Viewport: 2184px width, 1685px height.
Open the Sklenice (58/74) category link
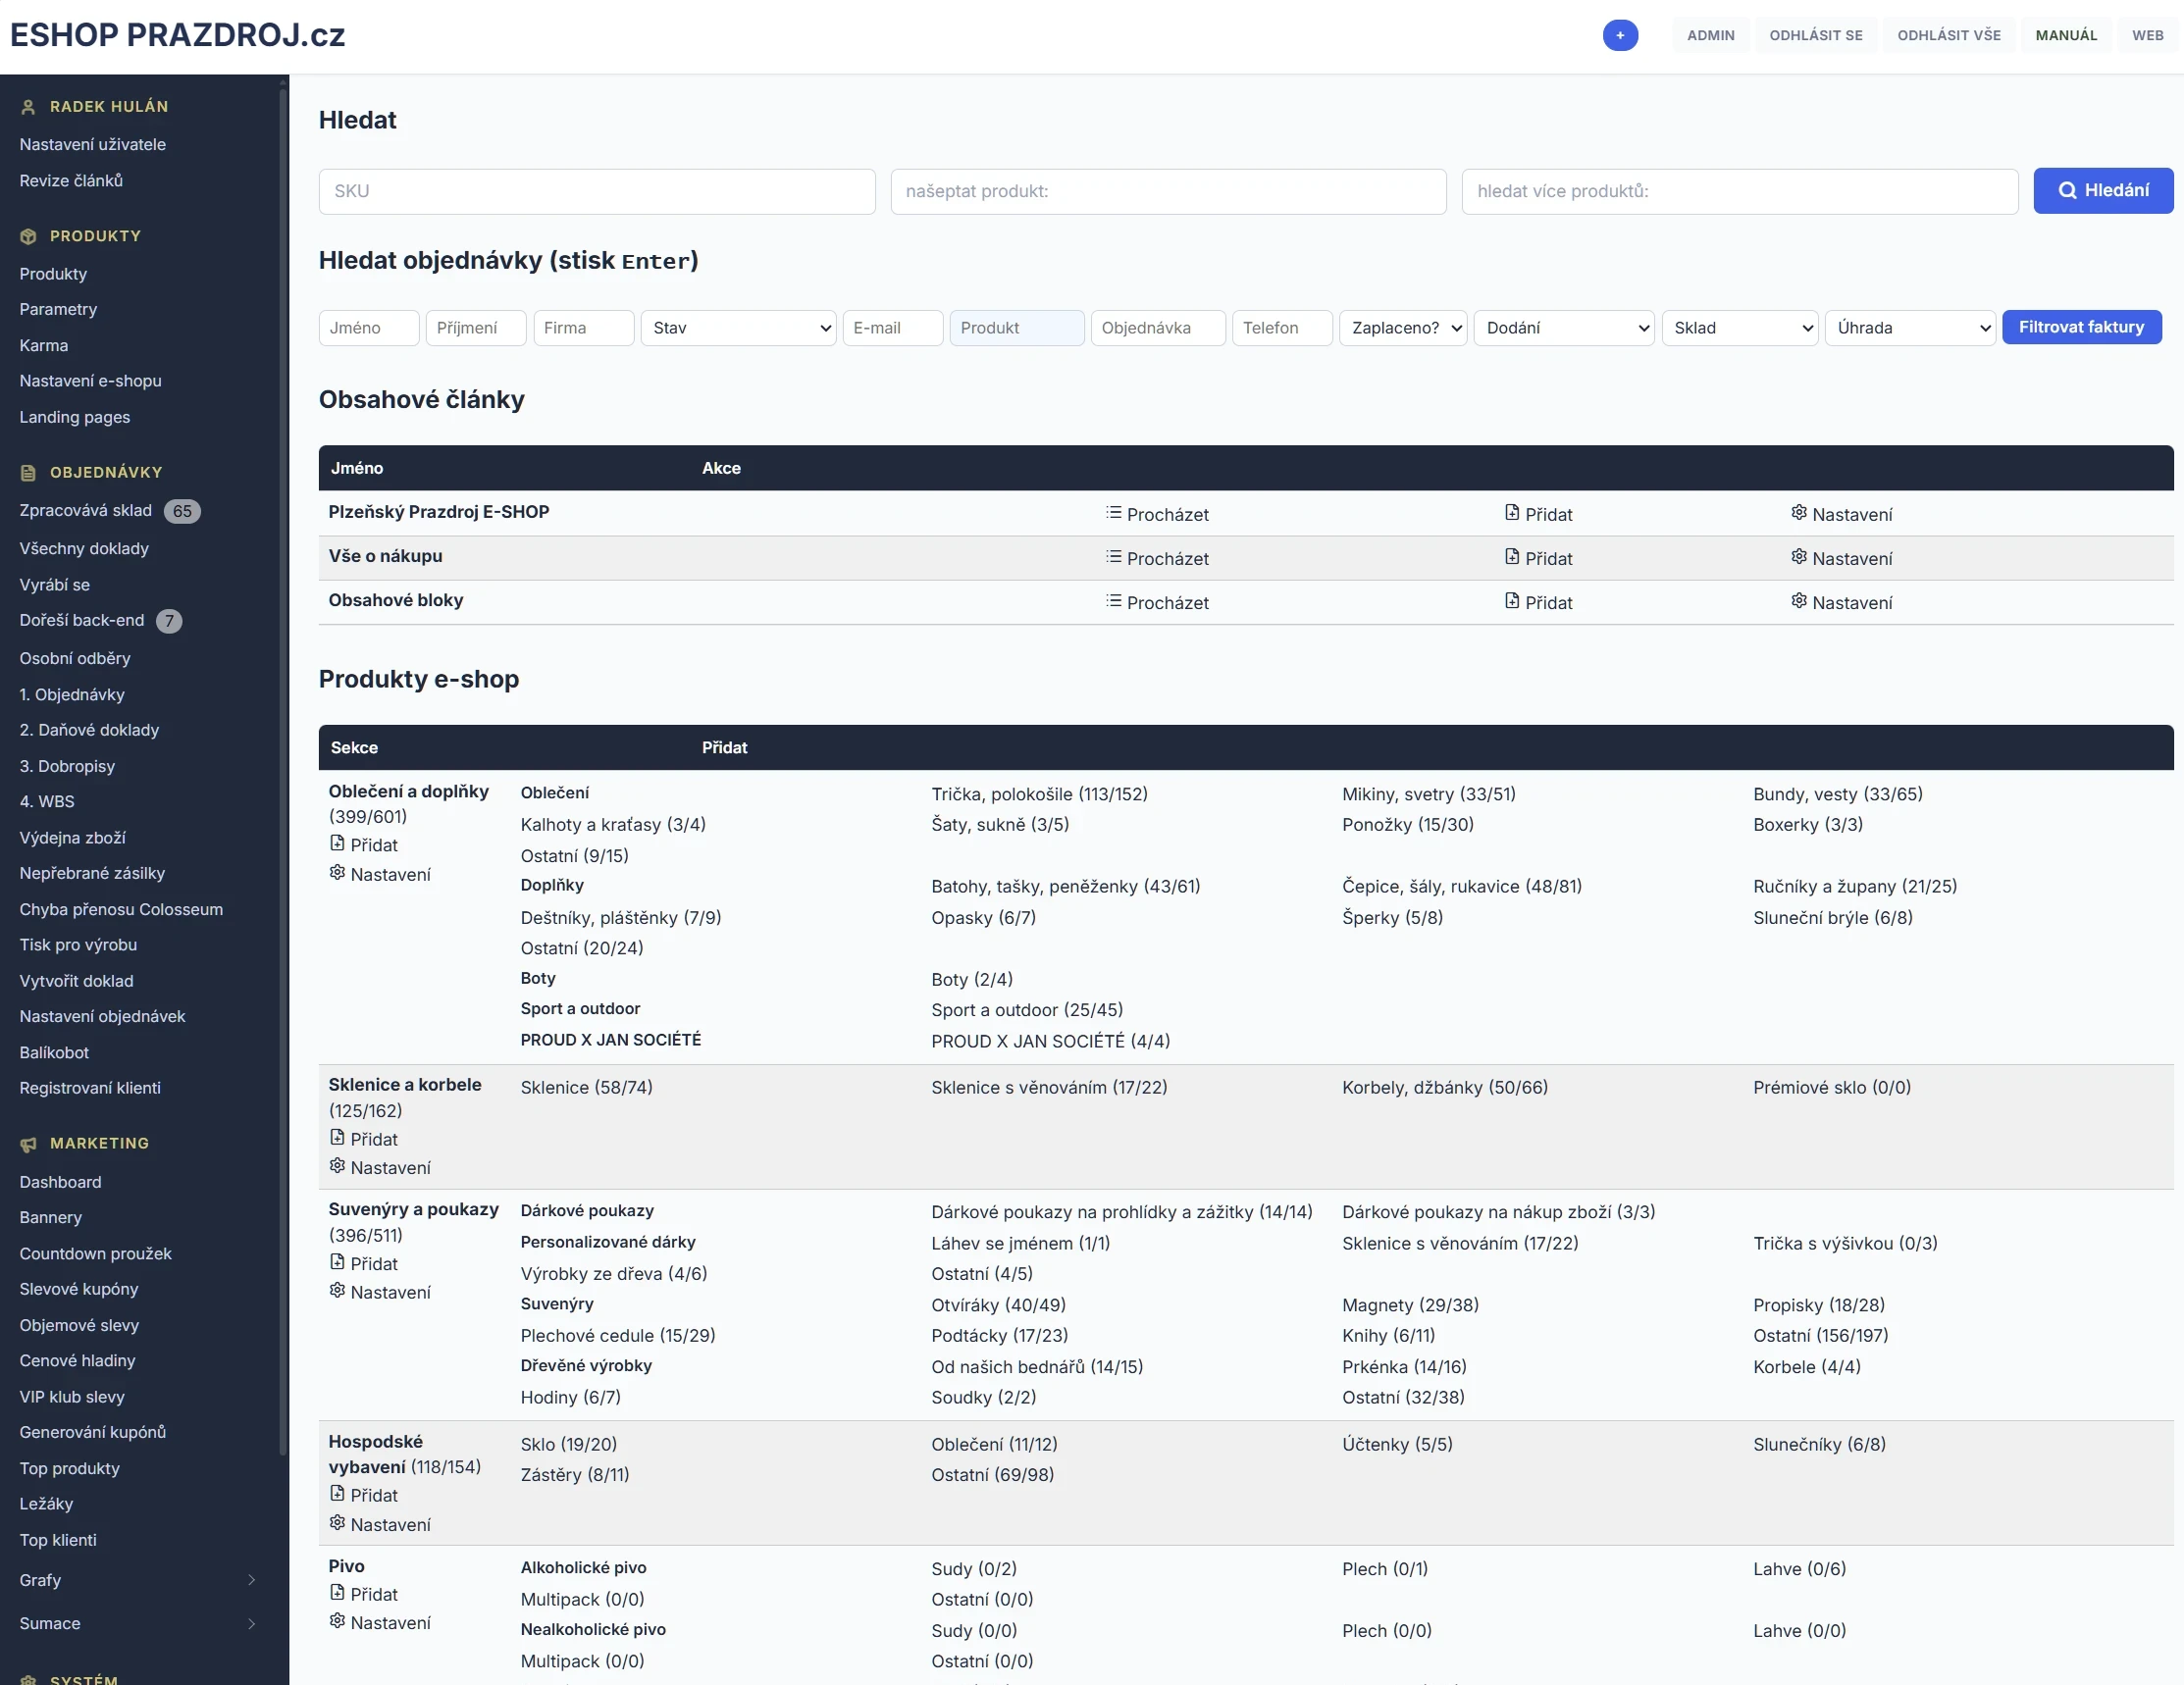coord(586,1088)
